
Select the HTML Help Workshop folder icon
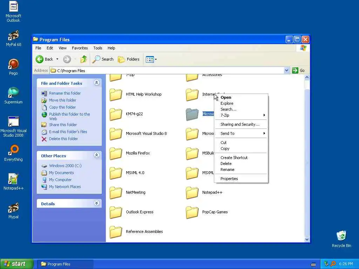[116, 95]
